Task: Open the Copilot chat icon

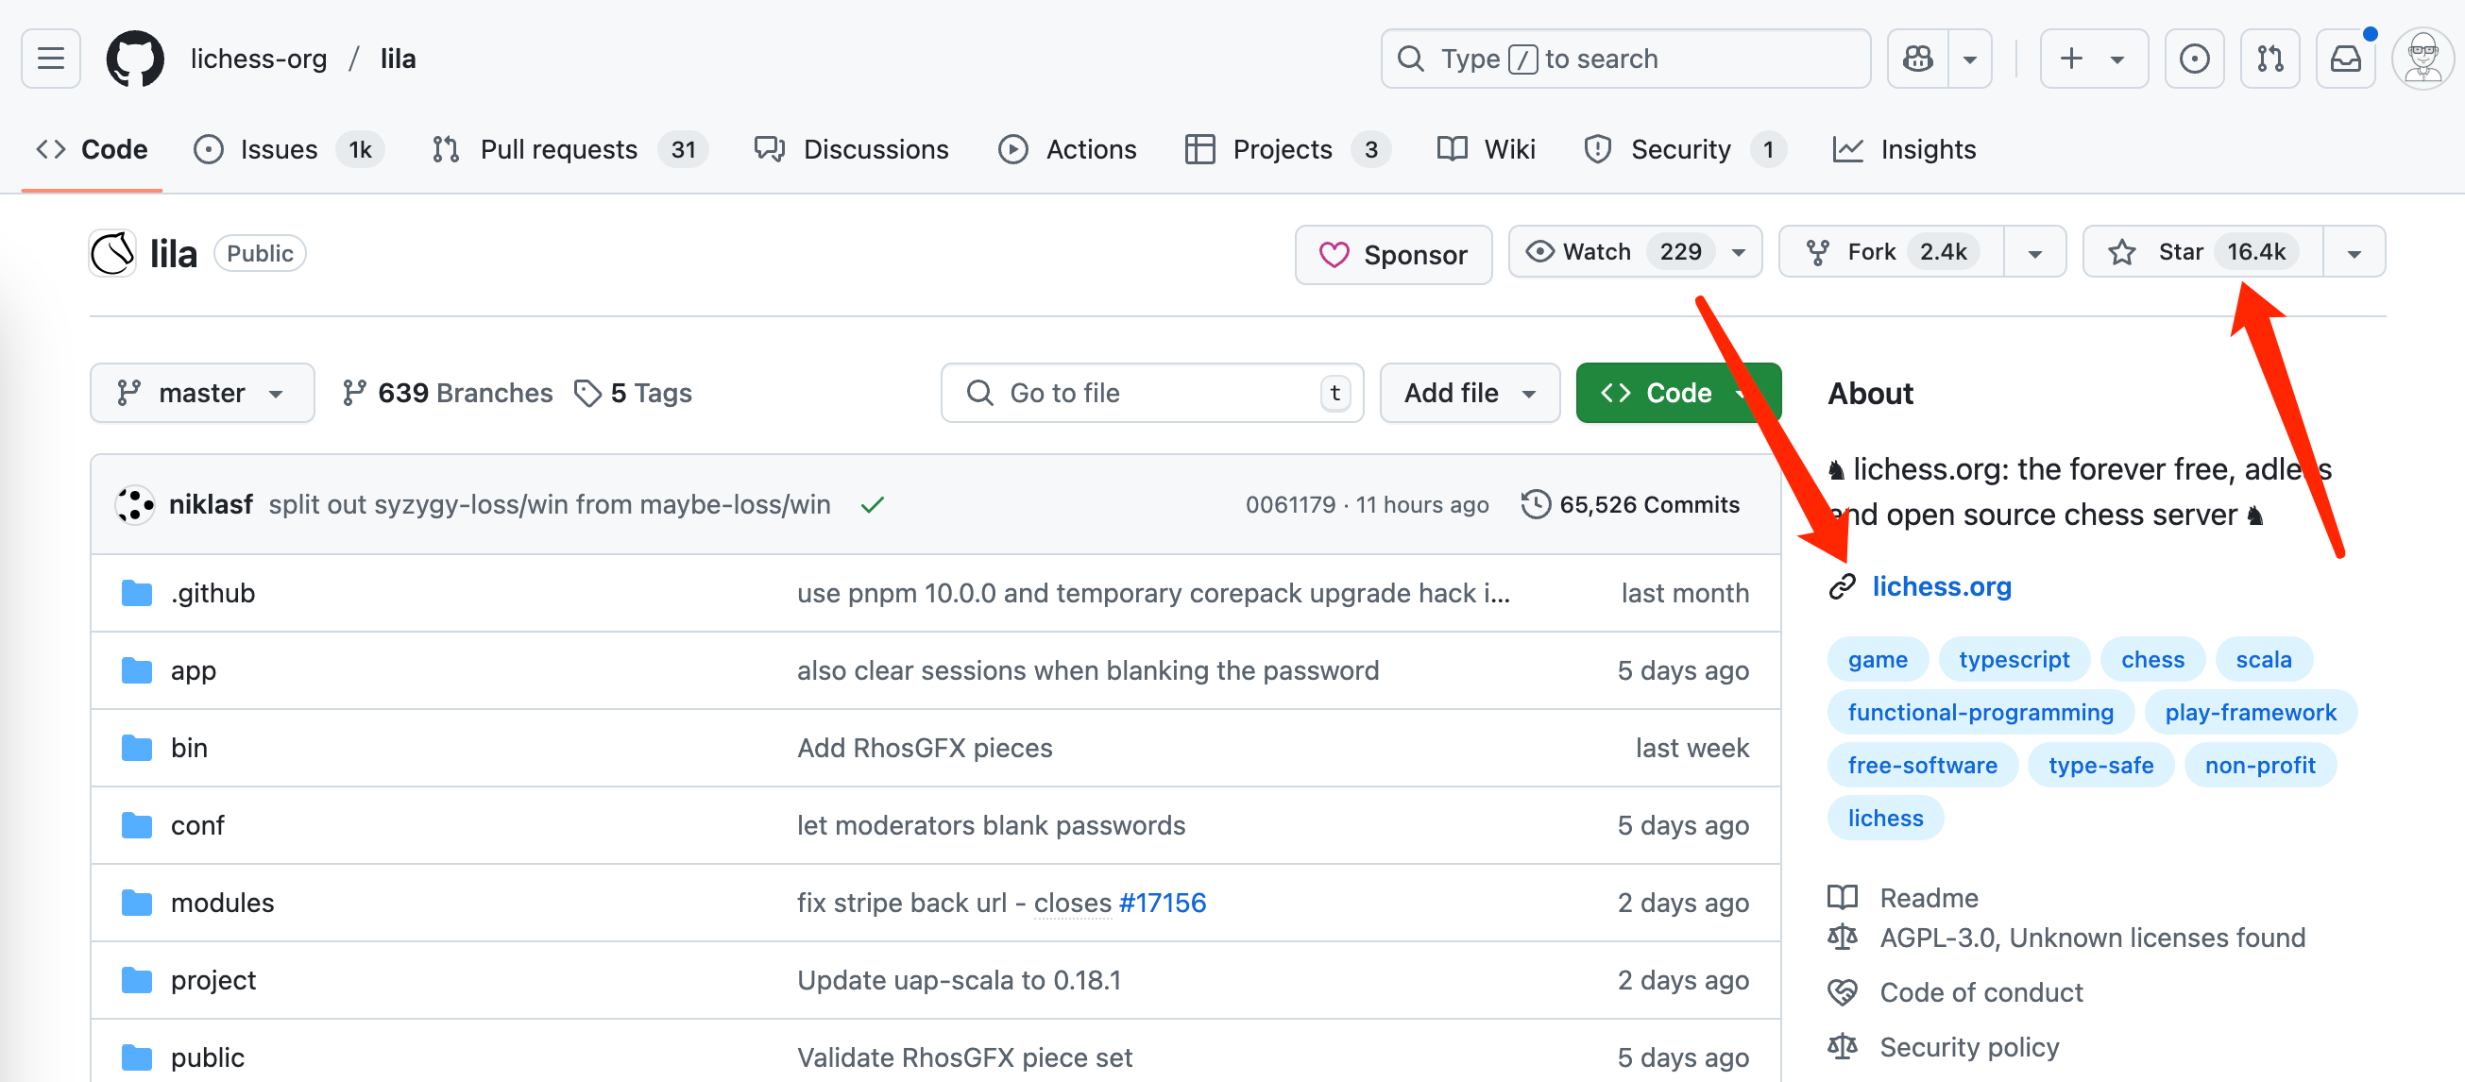Action: [x=1917, y=59]
